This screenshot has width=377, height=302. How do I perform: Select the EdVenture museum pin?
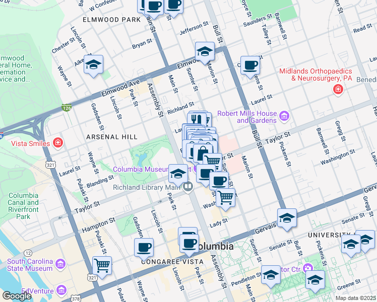(61, 290)
